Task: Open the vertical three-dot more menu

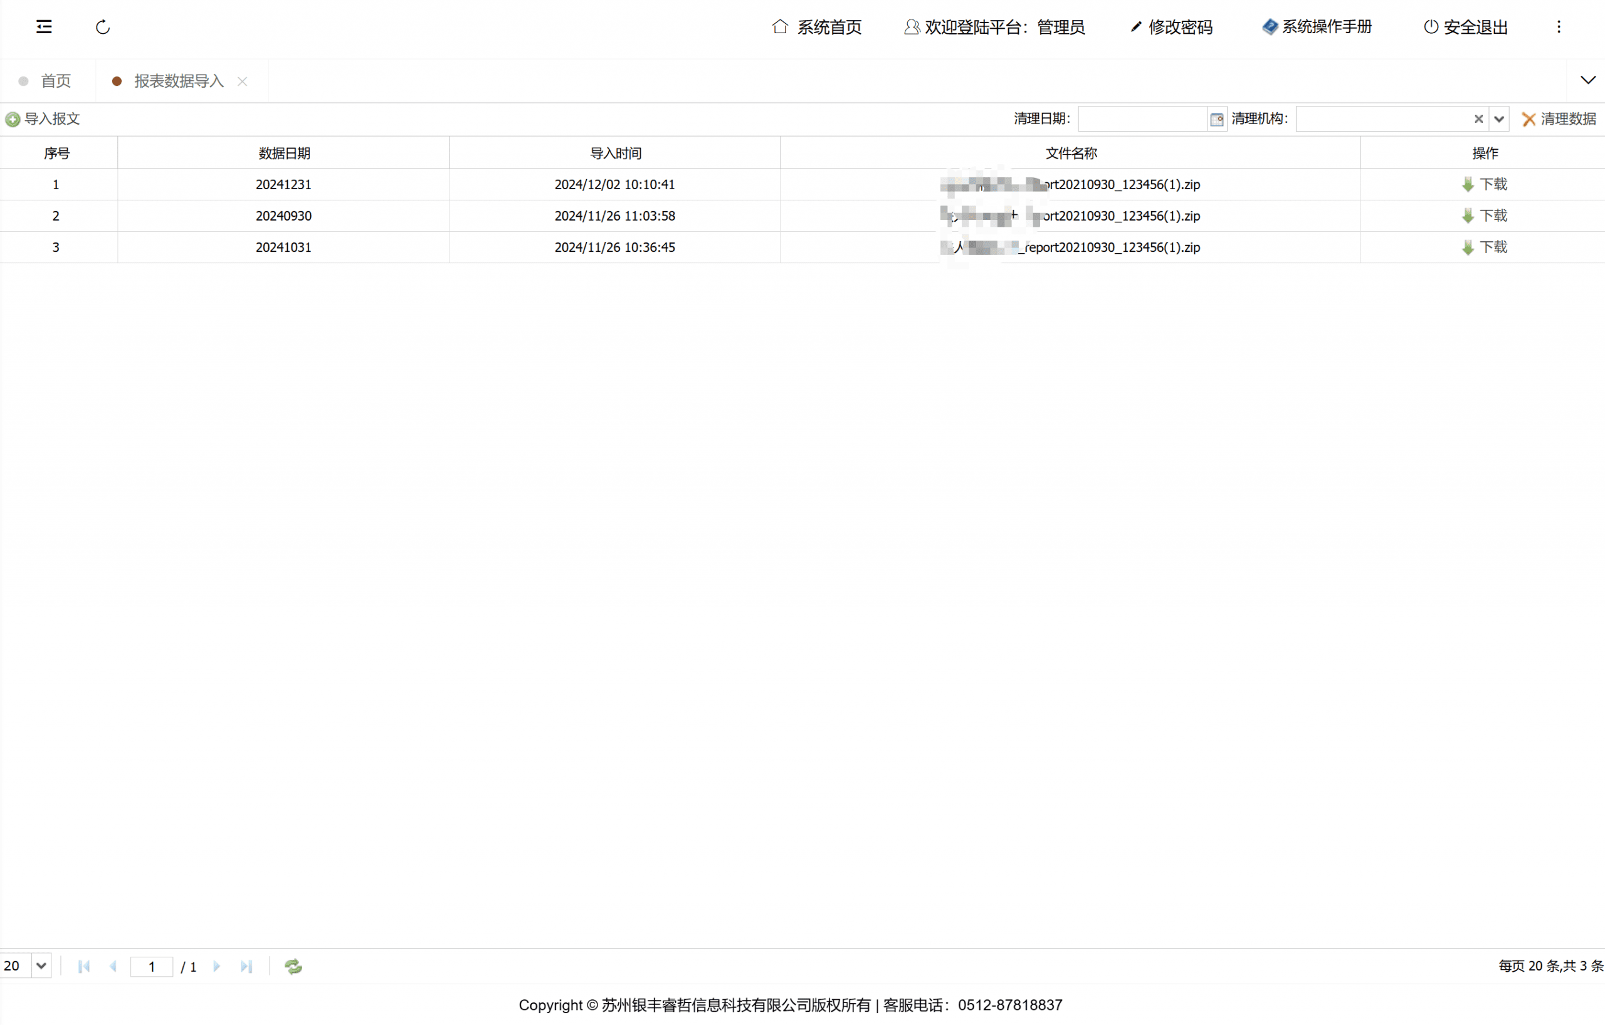Action: click(x=1559, y=27)
